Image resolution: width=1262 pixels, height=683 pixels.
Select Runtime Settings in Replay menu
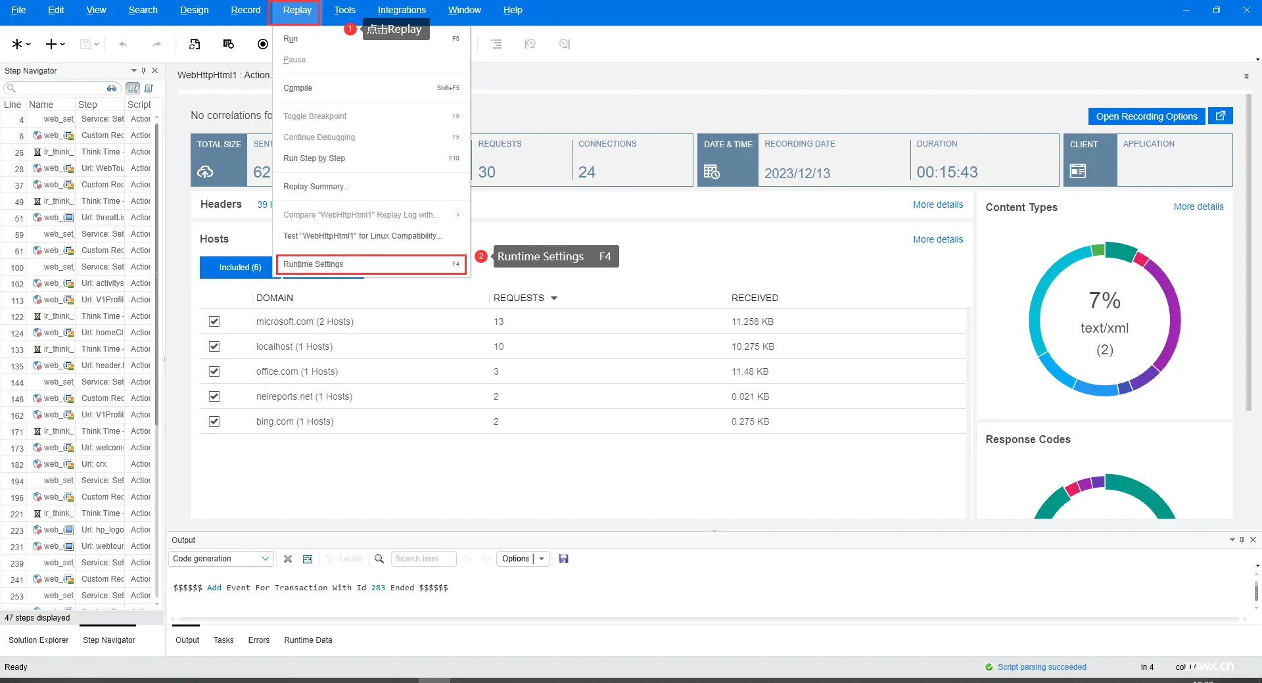[x=371, y=264]
